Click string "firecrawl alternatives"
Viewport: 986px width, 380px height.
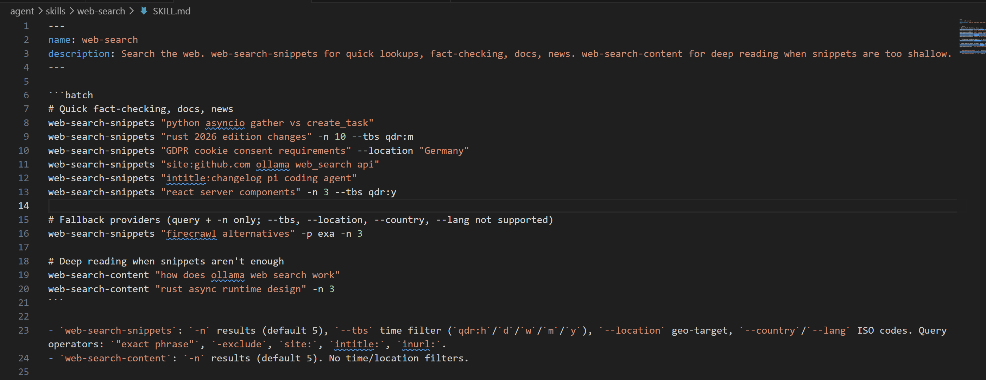click(x=228, y=234)
